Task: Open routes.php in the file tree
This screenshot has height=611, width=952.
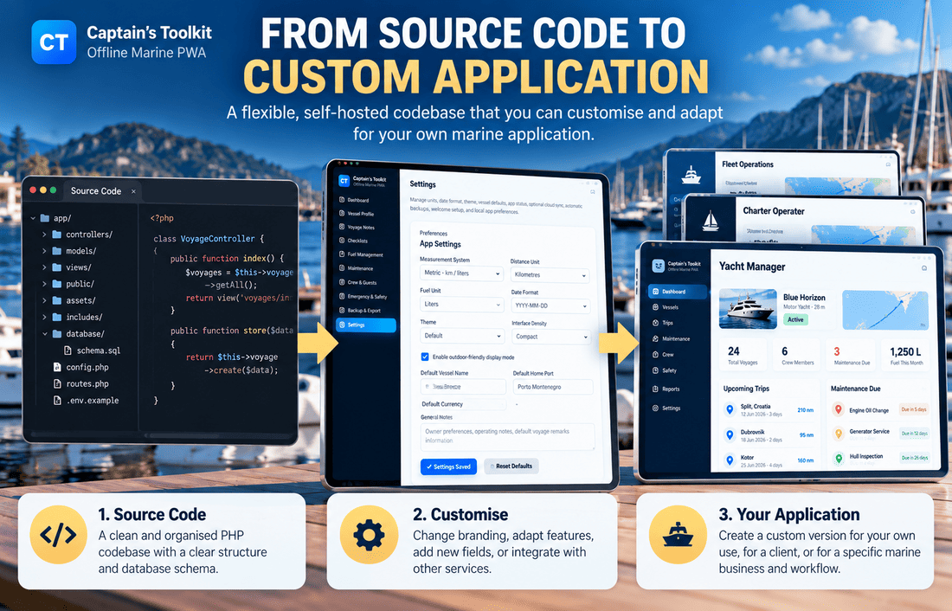Action: coord(81,384)
